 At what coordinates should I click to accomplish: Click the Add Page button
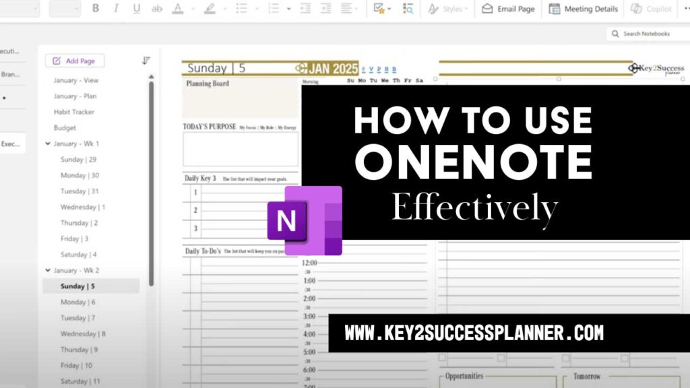(75, 61)
